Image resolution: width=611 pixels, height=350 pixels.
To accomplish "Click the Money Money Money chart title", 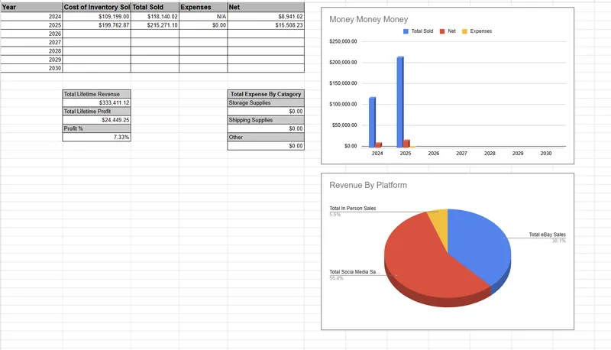I will point(369,19).
